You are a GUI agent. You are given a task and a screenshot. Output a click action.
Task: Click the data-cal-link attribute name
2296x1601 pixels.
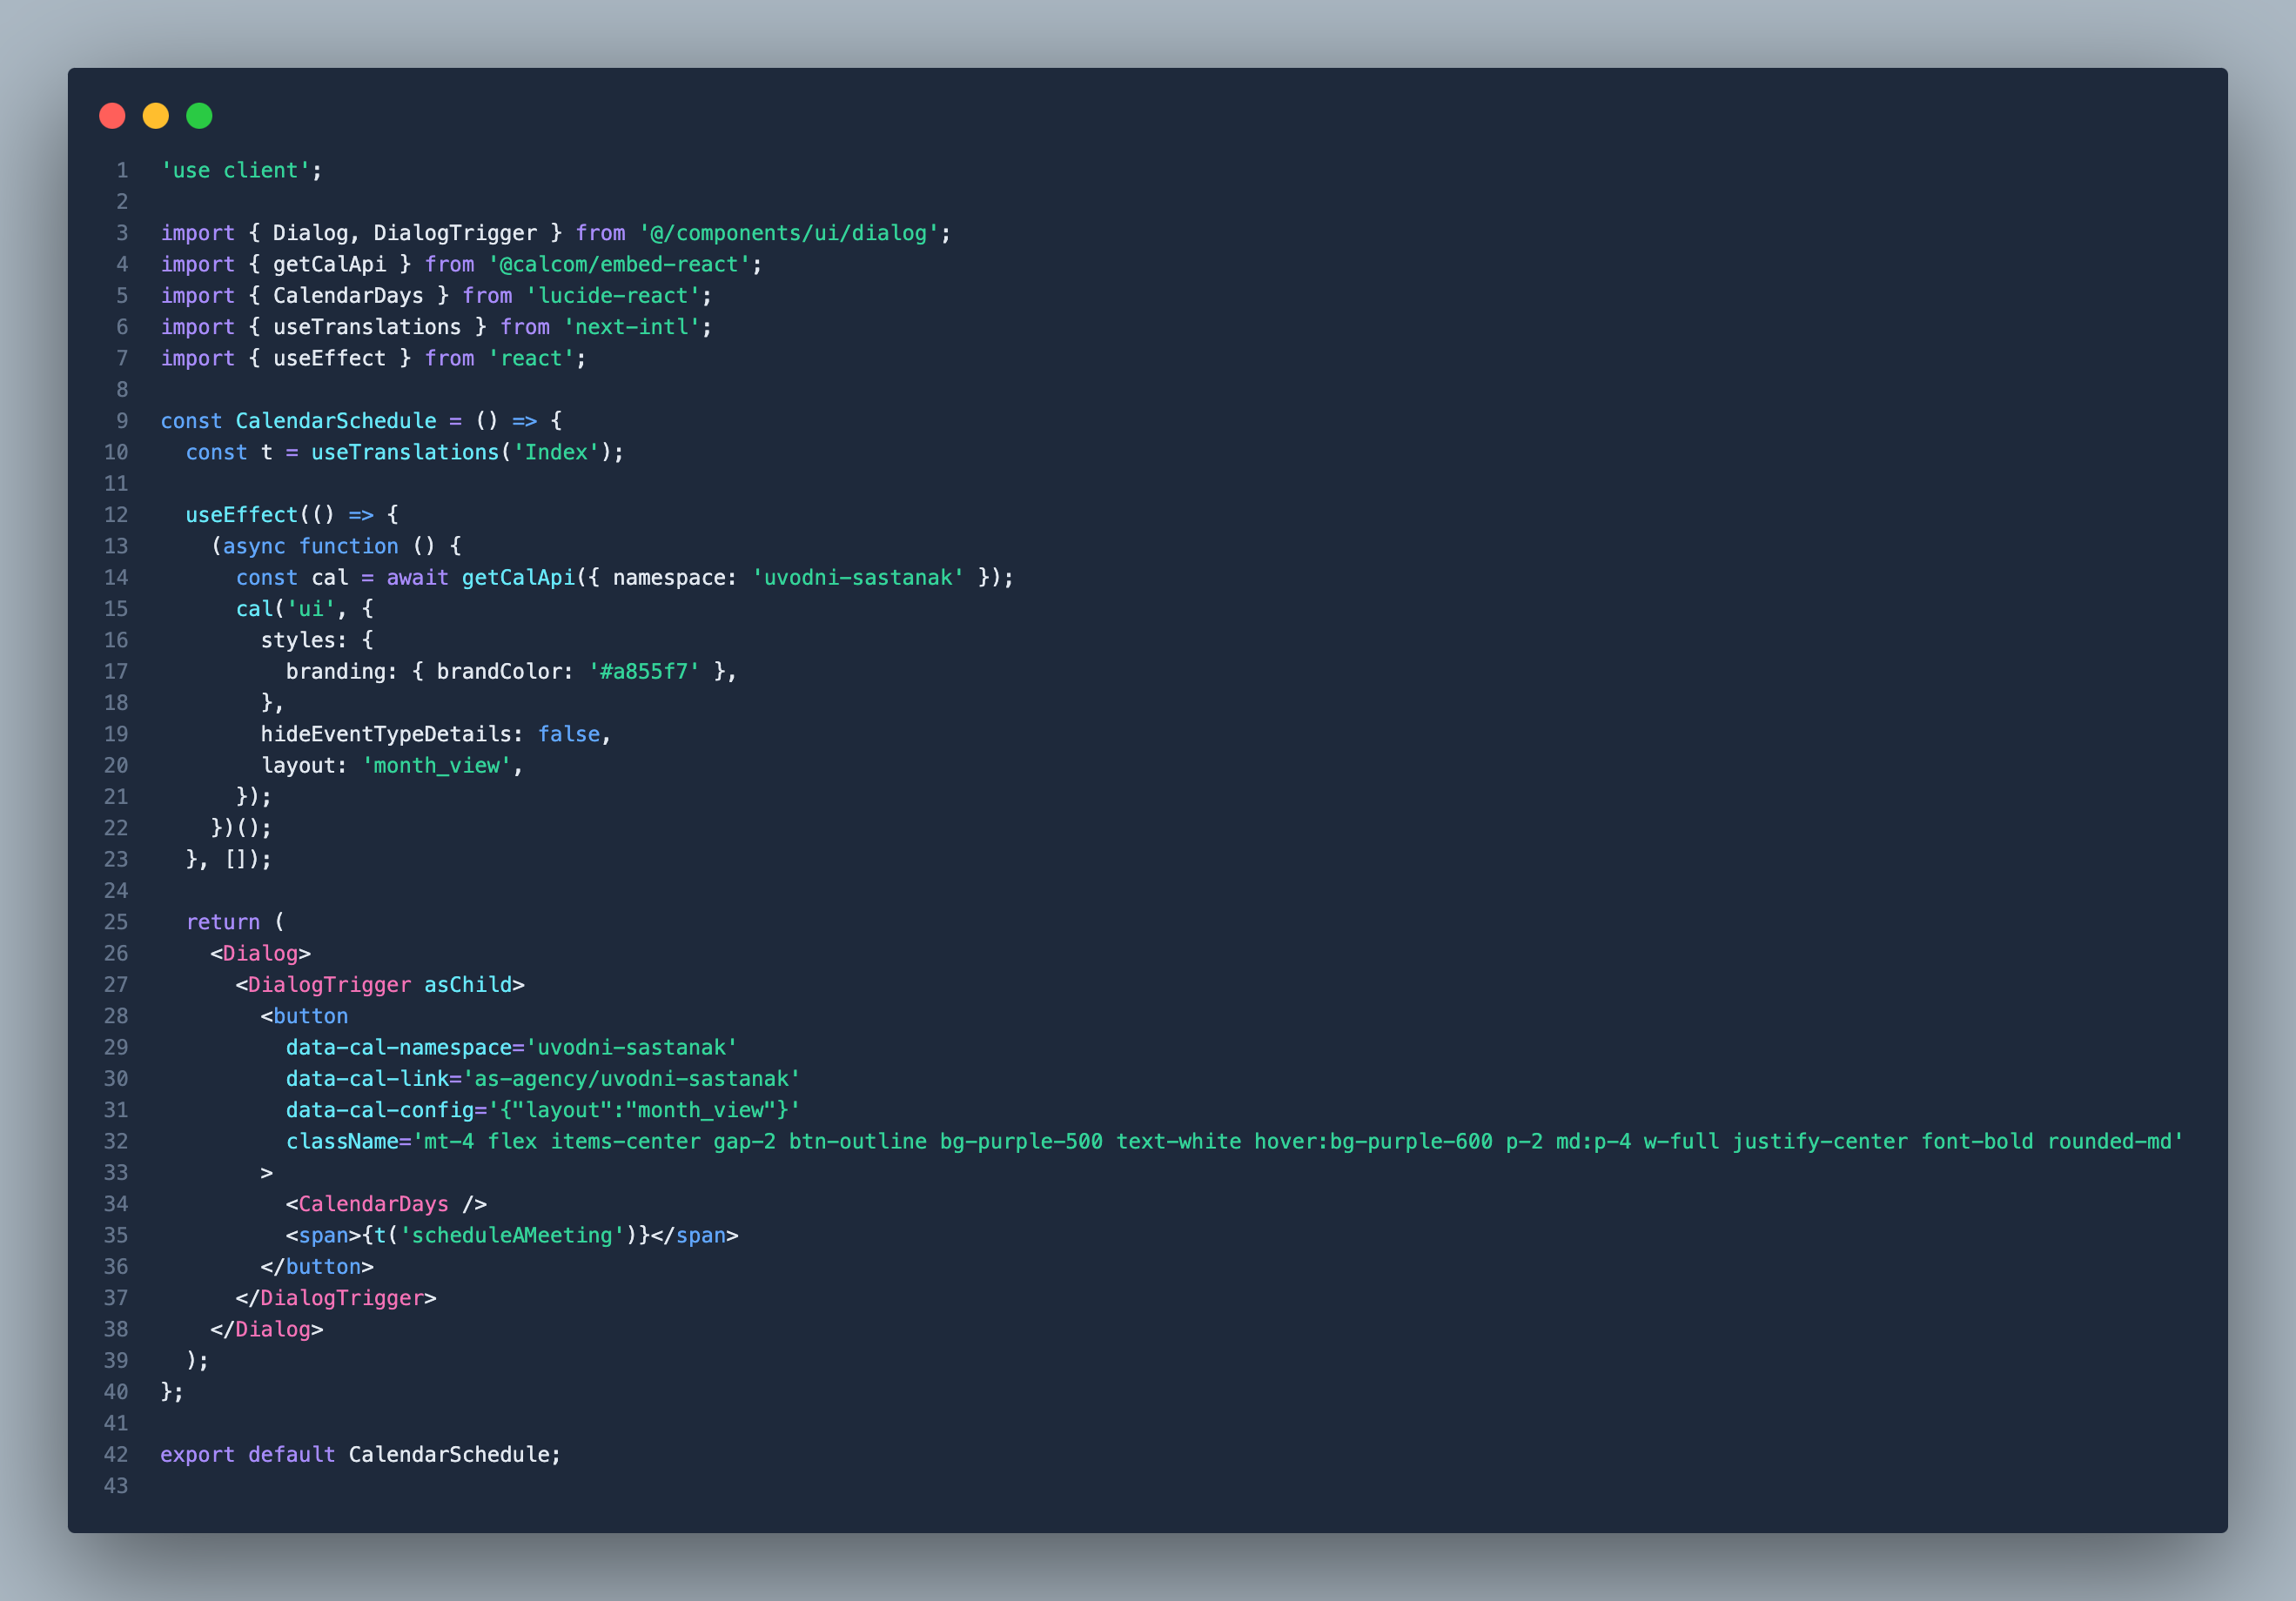coord(367,1079)
